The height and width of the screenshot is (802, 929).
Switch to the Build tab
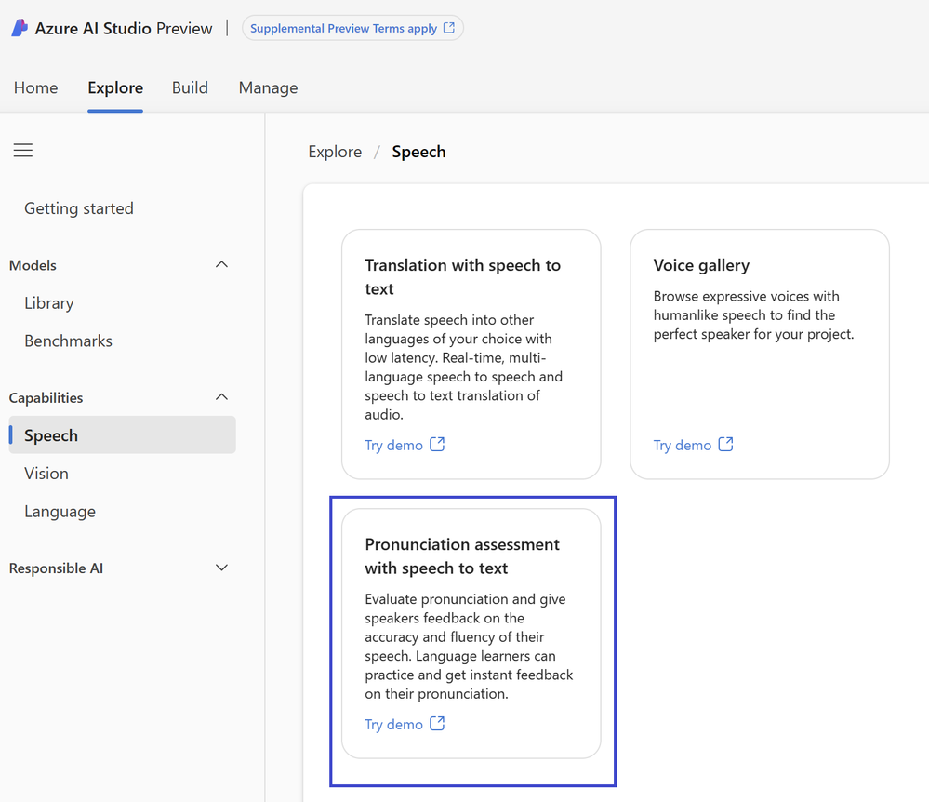(190, 87)
